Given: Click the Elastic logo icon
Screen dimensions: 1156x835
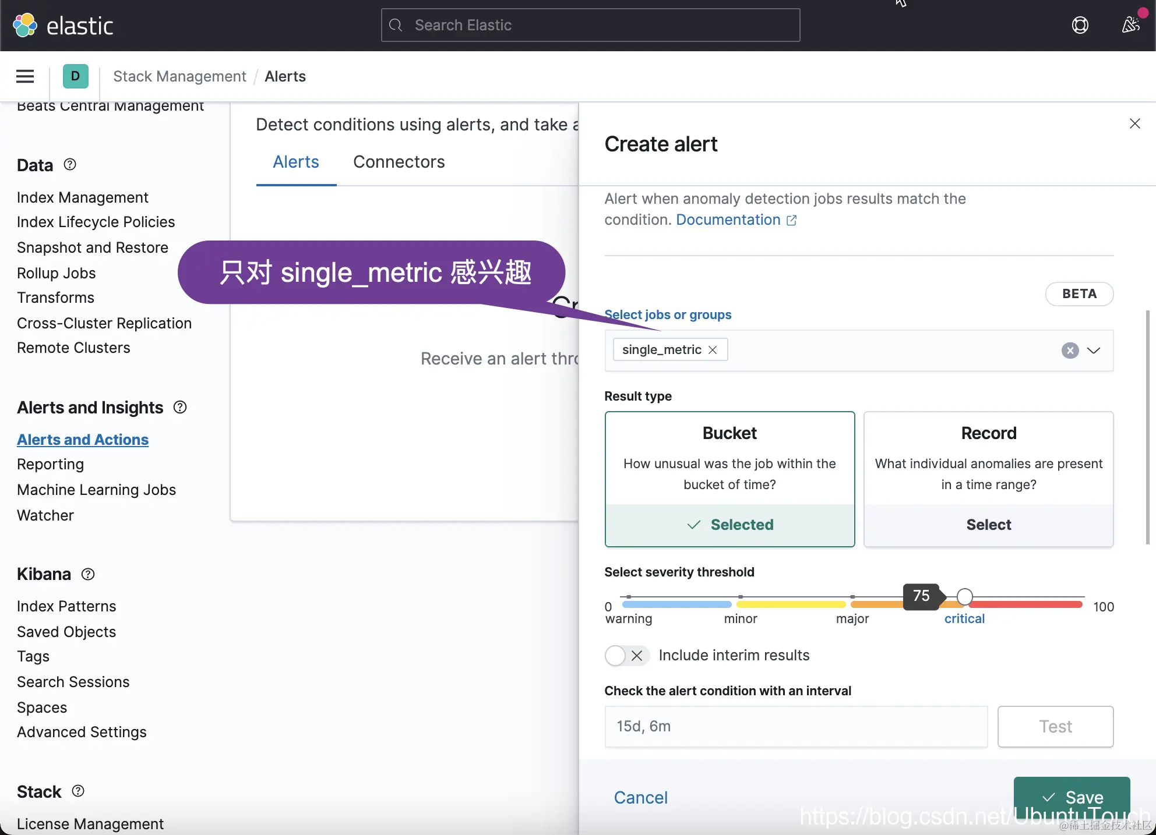Looking at the screenshot, I should (25, 26).
